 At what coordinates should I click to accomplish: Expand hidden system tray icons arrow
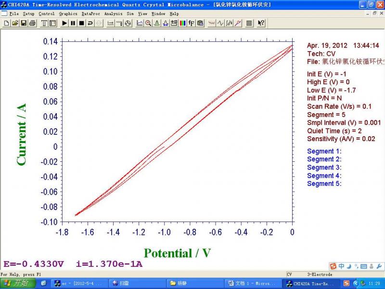356,284
